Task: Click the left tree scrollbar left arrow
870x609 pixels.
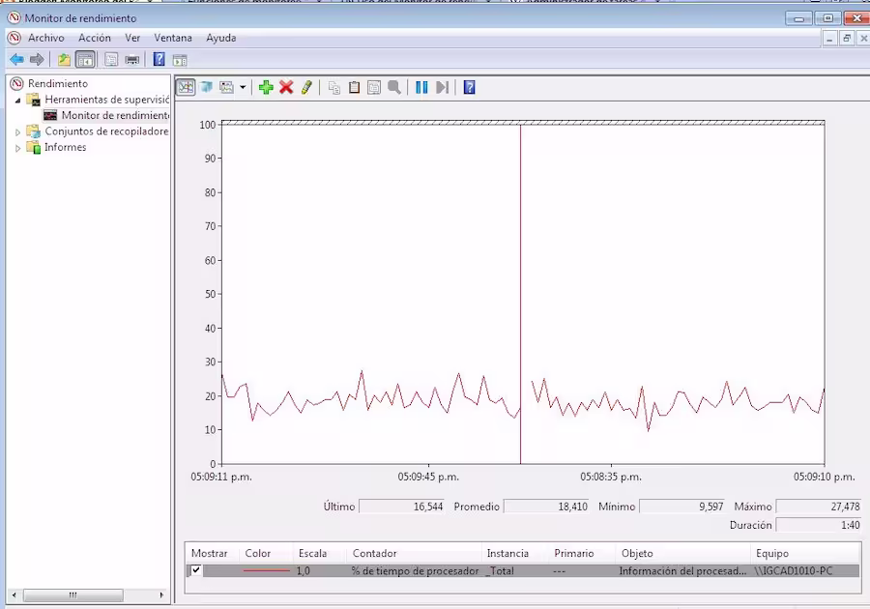Action: 14,595
